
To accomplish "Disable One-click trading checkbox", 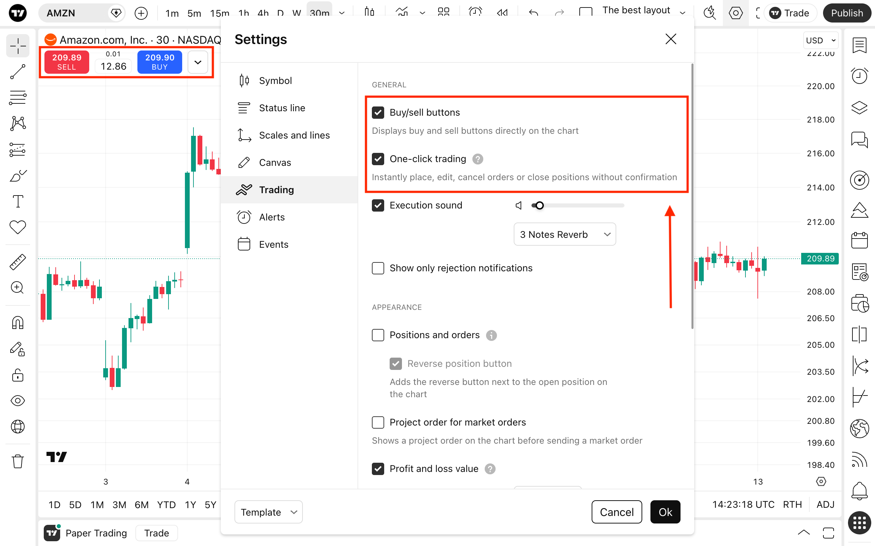I will tap(378, 159).
